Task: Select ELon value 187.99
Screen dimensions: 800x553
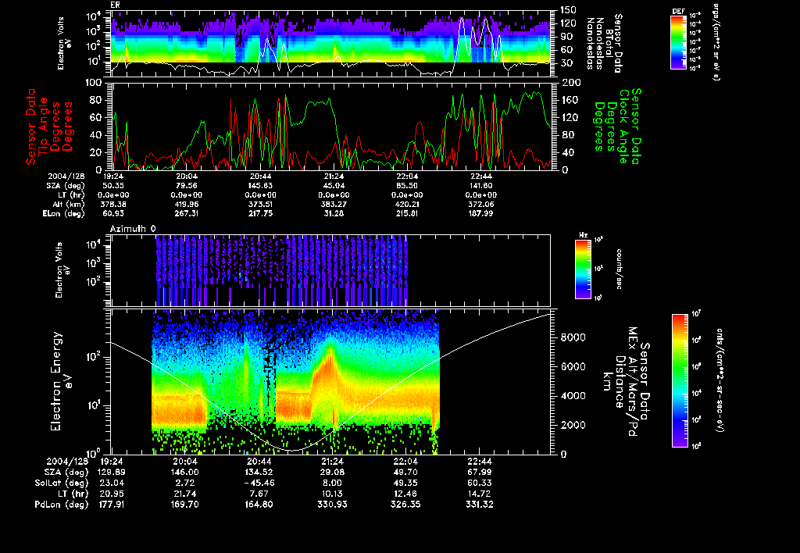Action: point(480,213)
